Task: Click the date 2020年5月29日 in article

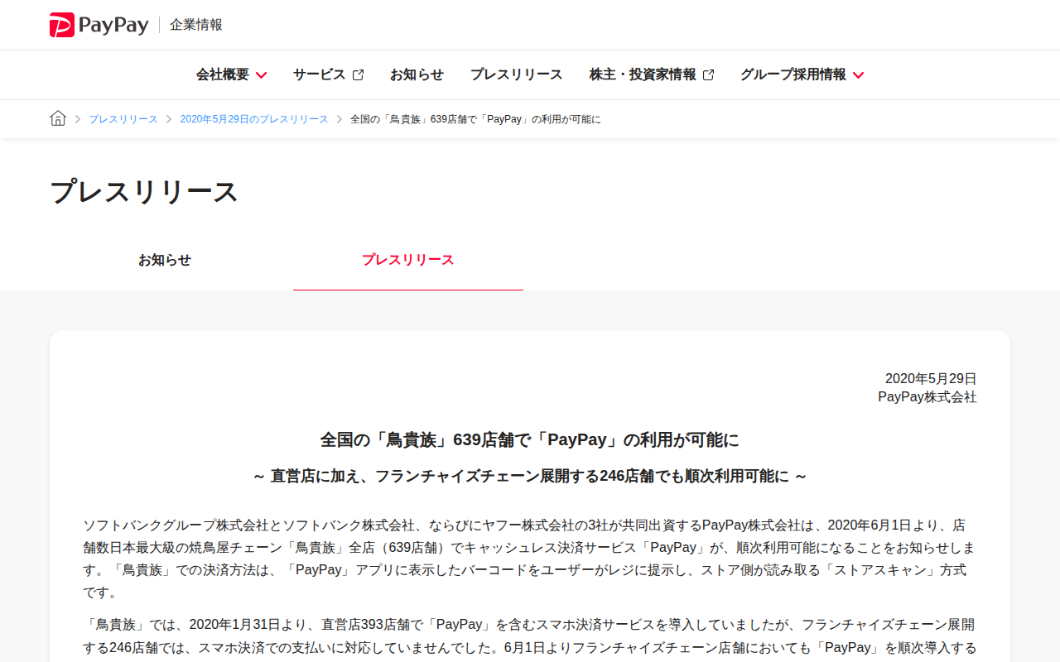Action: [x=931, y=379]
